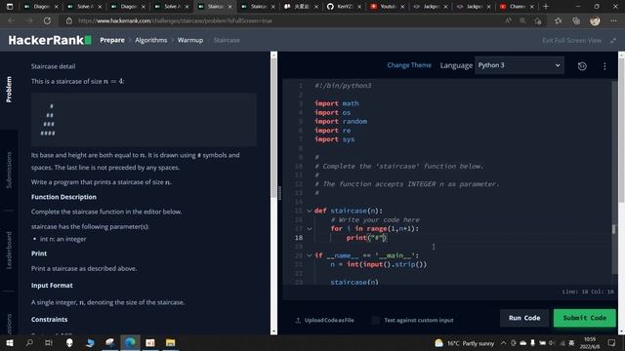This screenshot has height=351, width=625.
Task: Click the Input Format heading
Action: [52, 286]
